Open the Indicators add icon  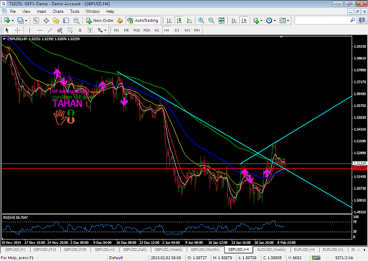pyautogui.click(x=256, y=21)
